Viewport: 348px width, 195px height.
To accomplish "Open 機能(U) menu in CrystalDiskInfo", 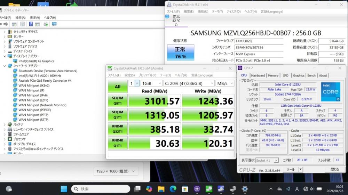I will (x=203, y=11).
